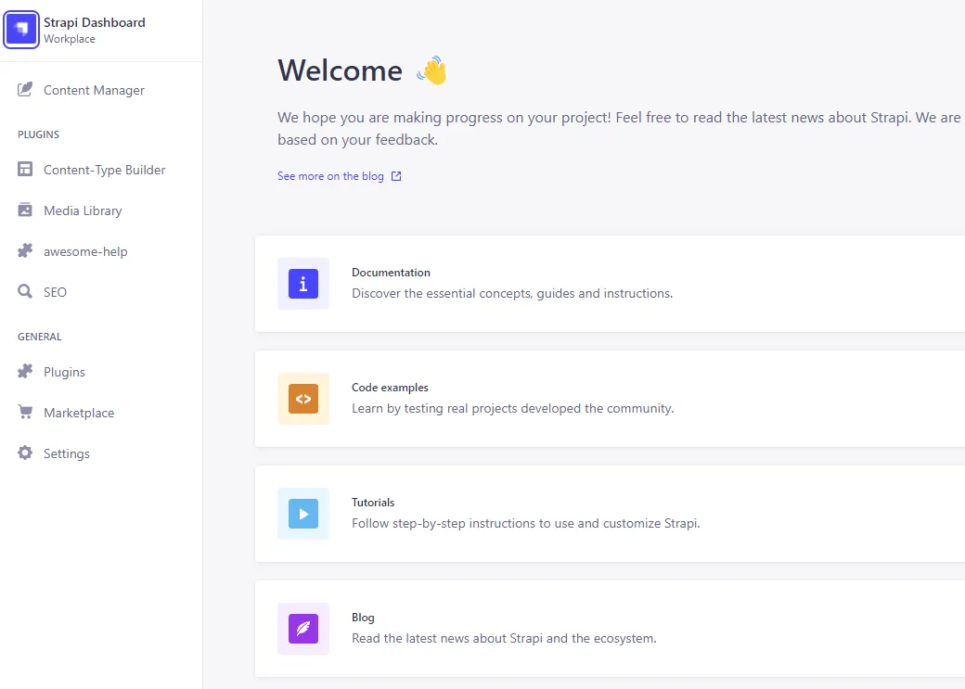Click text 'Discover the essential concepts, guides and instructions.'
965x689 pixels.
[512, 293]
